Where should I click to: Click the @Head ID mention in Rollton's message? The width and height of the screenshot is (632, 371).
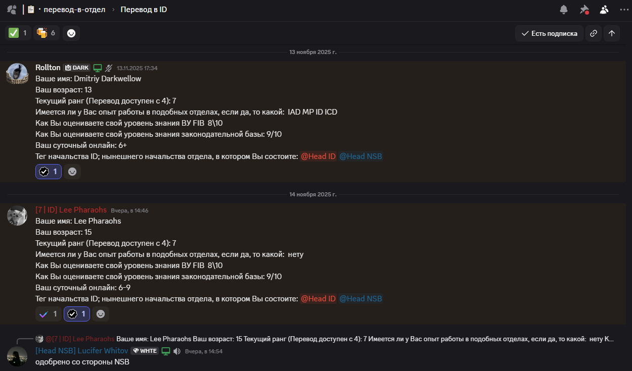[x=318, y=156]
